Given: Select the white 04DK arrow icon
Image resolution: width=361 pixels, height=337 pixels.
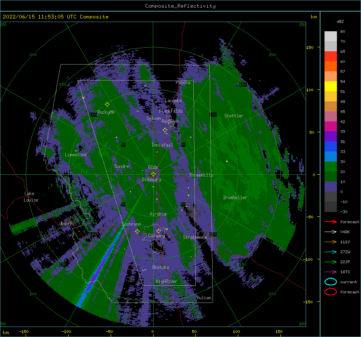Looking at the screenshot, I should coord(331,232).
